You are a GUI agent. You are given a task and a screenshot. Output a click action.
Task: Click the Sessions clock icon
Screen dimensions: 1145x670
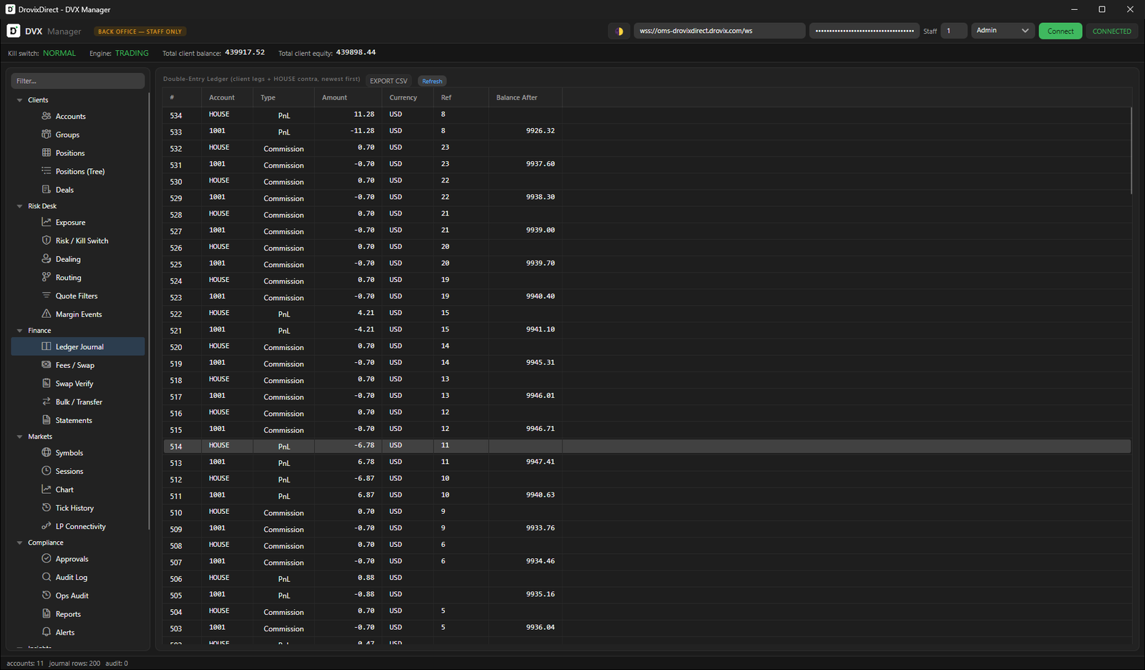tap(47, 471)
